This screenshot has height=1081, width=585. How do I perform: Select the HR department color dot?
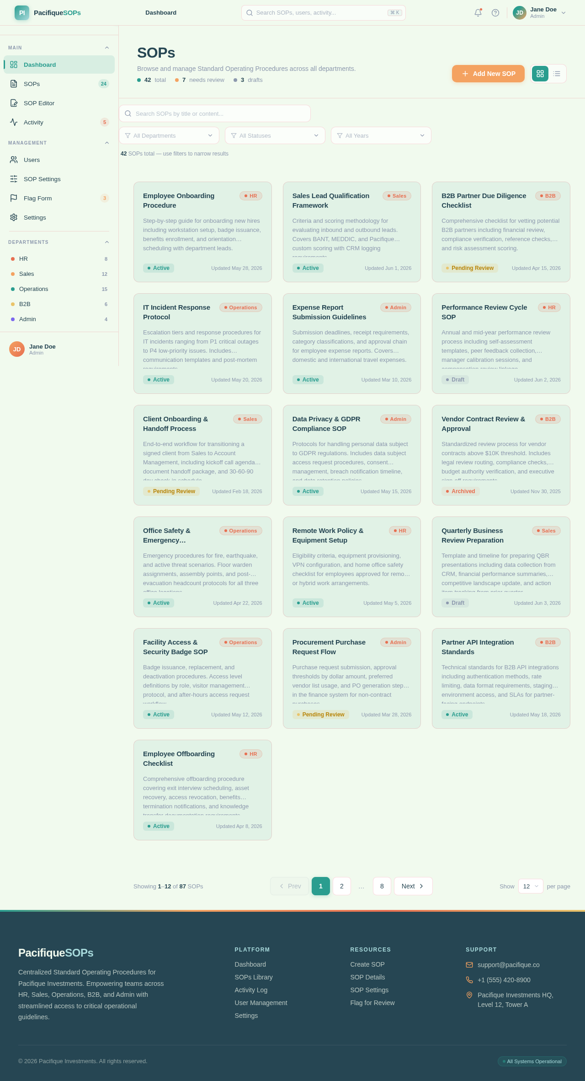pyautogui.click(x=13, y=259)
